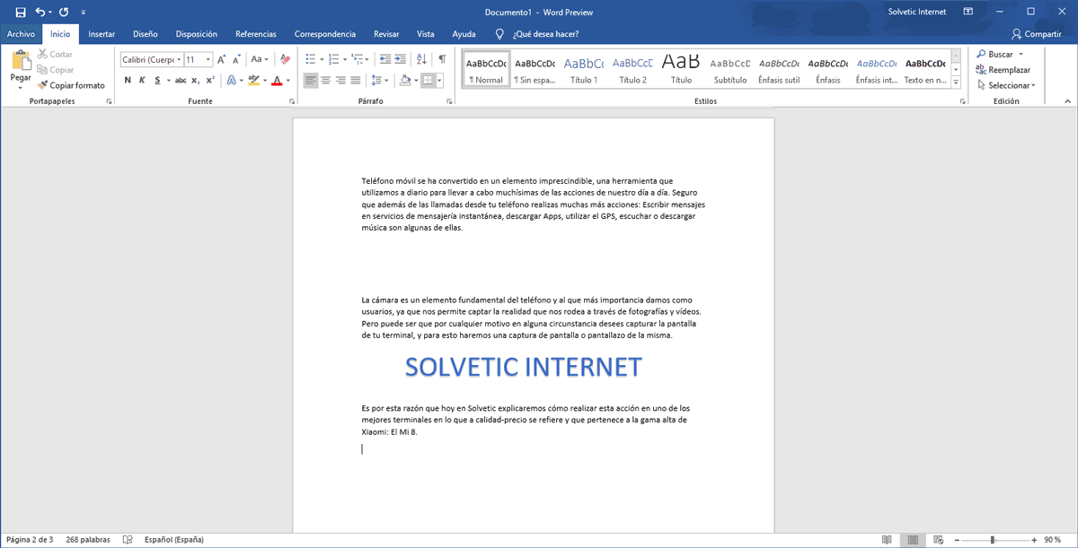Image resolution: width=1078 pixels, height=548 pixels.
Task: Increase font size with the large A
Action: point(222,59)
